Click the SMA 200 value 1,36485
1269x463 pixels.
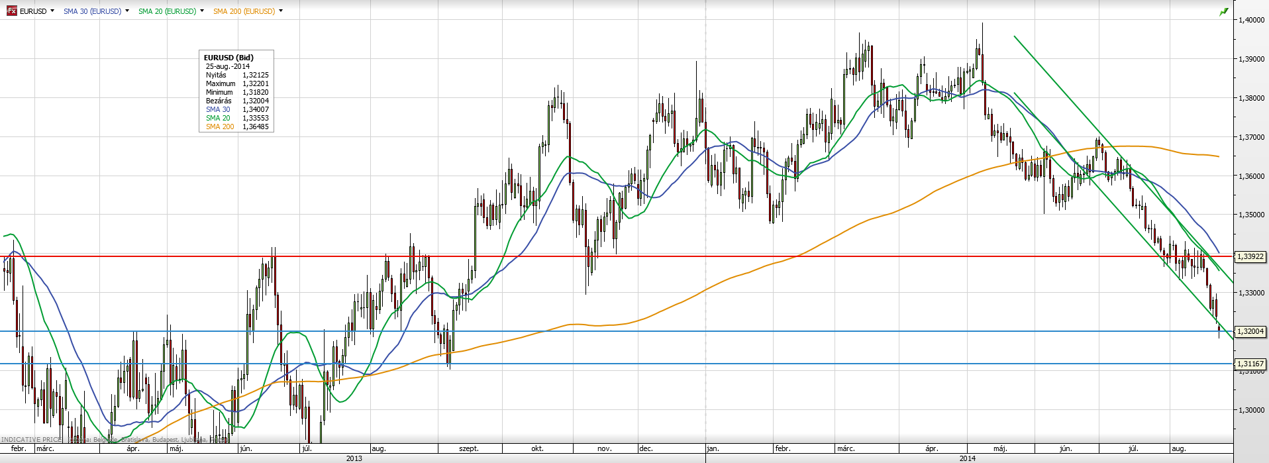pos(256,127)
